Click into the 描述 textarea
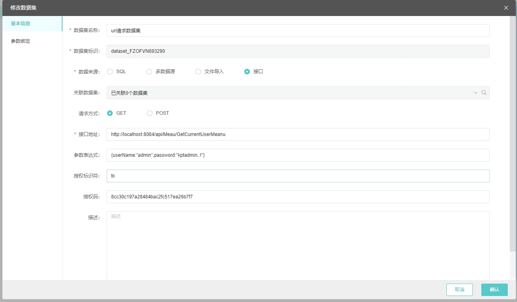517x302 pixels. [298, 246]
